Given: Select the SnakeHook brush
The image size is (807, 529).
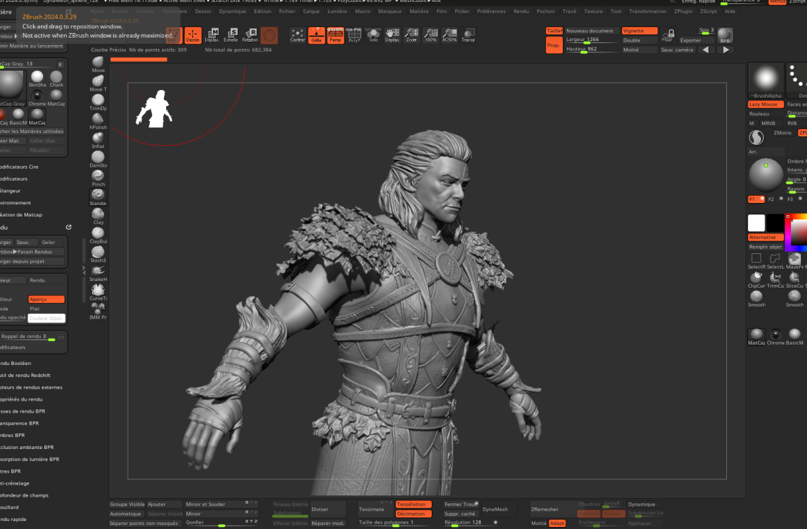Looking at the screenshot, I should click(x=98, y=273).
